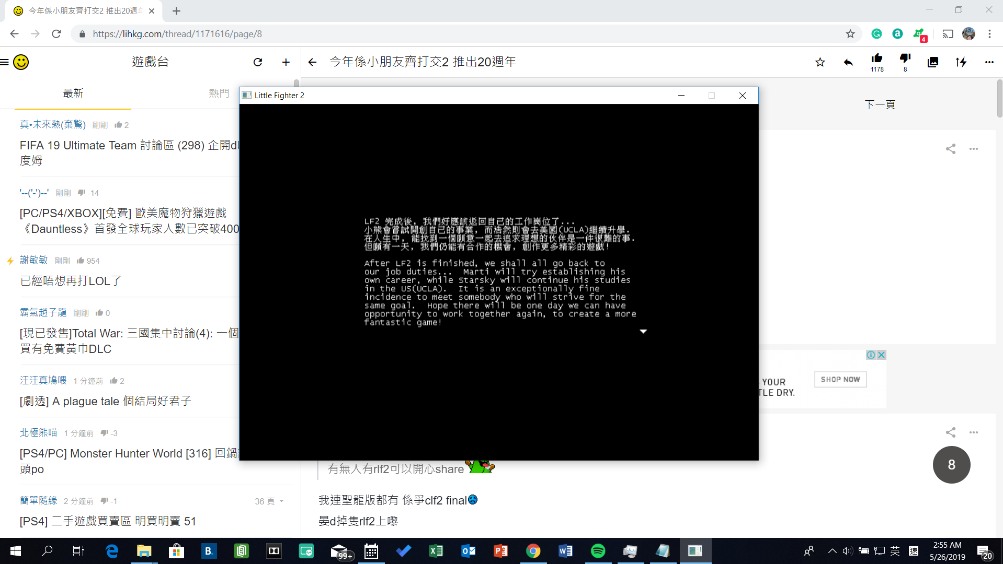The image size is (1003, 564).
Task: Share the lower post via share icon
Action: pos(951,432)
